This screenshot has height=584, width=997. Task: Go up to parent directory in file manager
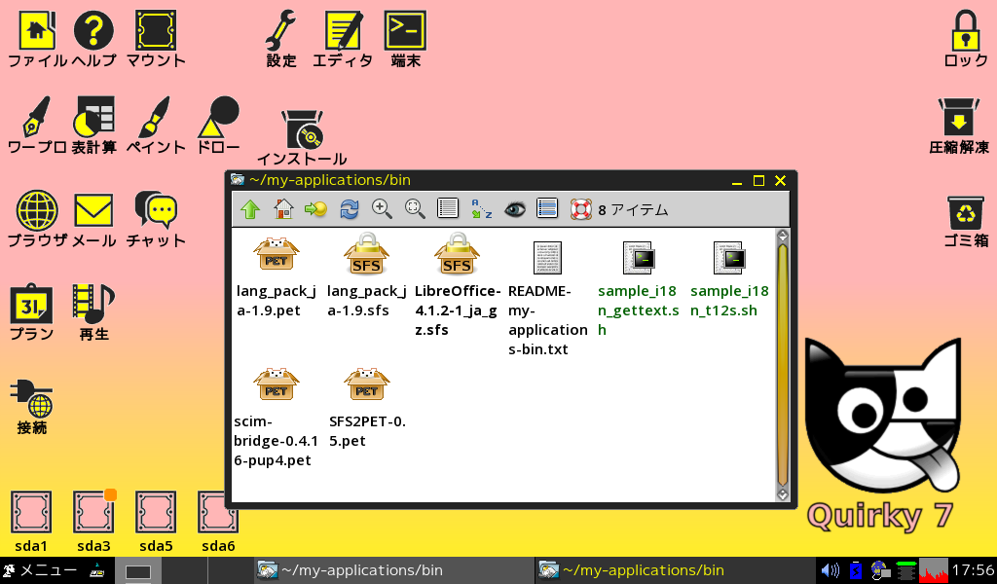[250, 209]
